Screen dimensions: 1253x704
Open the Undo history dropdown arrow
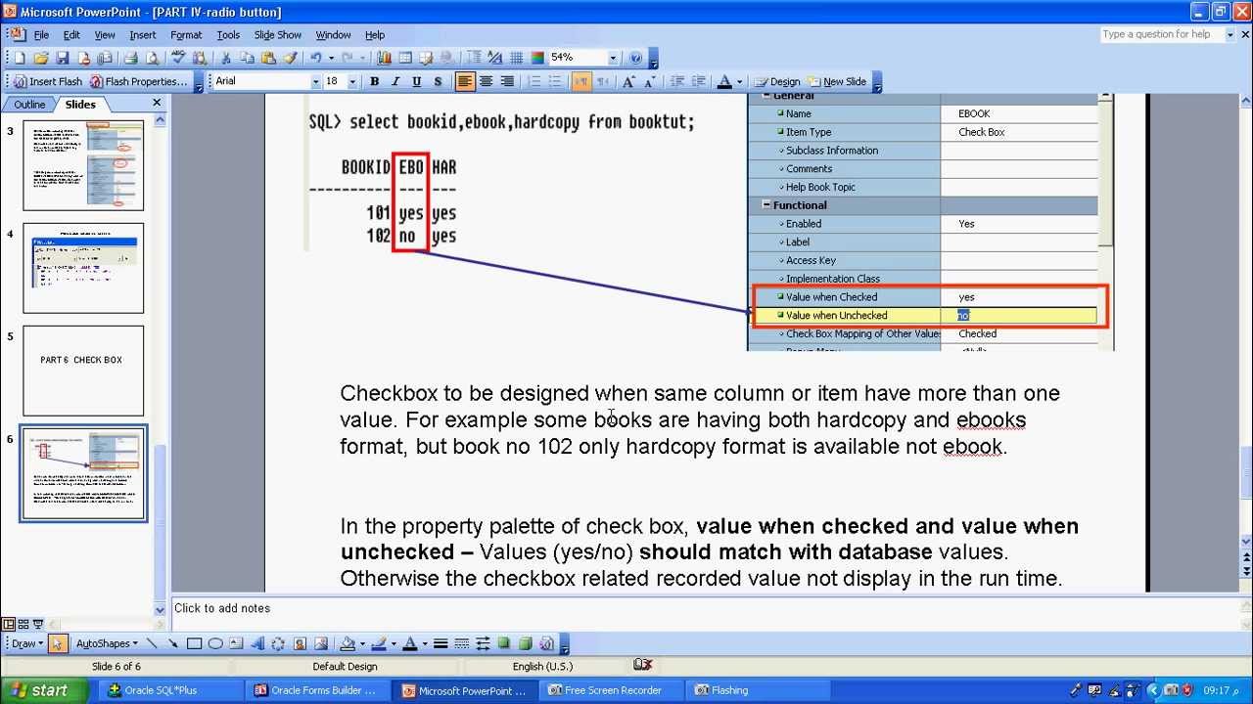tap(331, 58)
